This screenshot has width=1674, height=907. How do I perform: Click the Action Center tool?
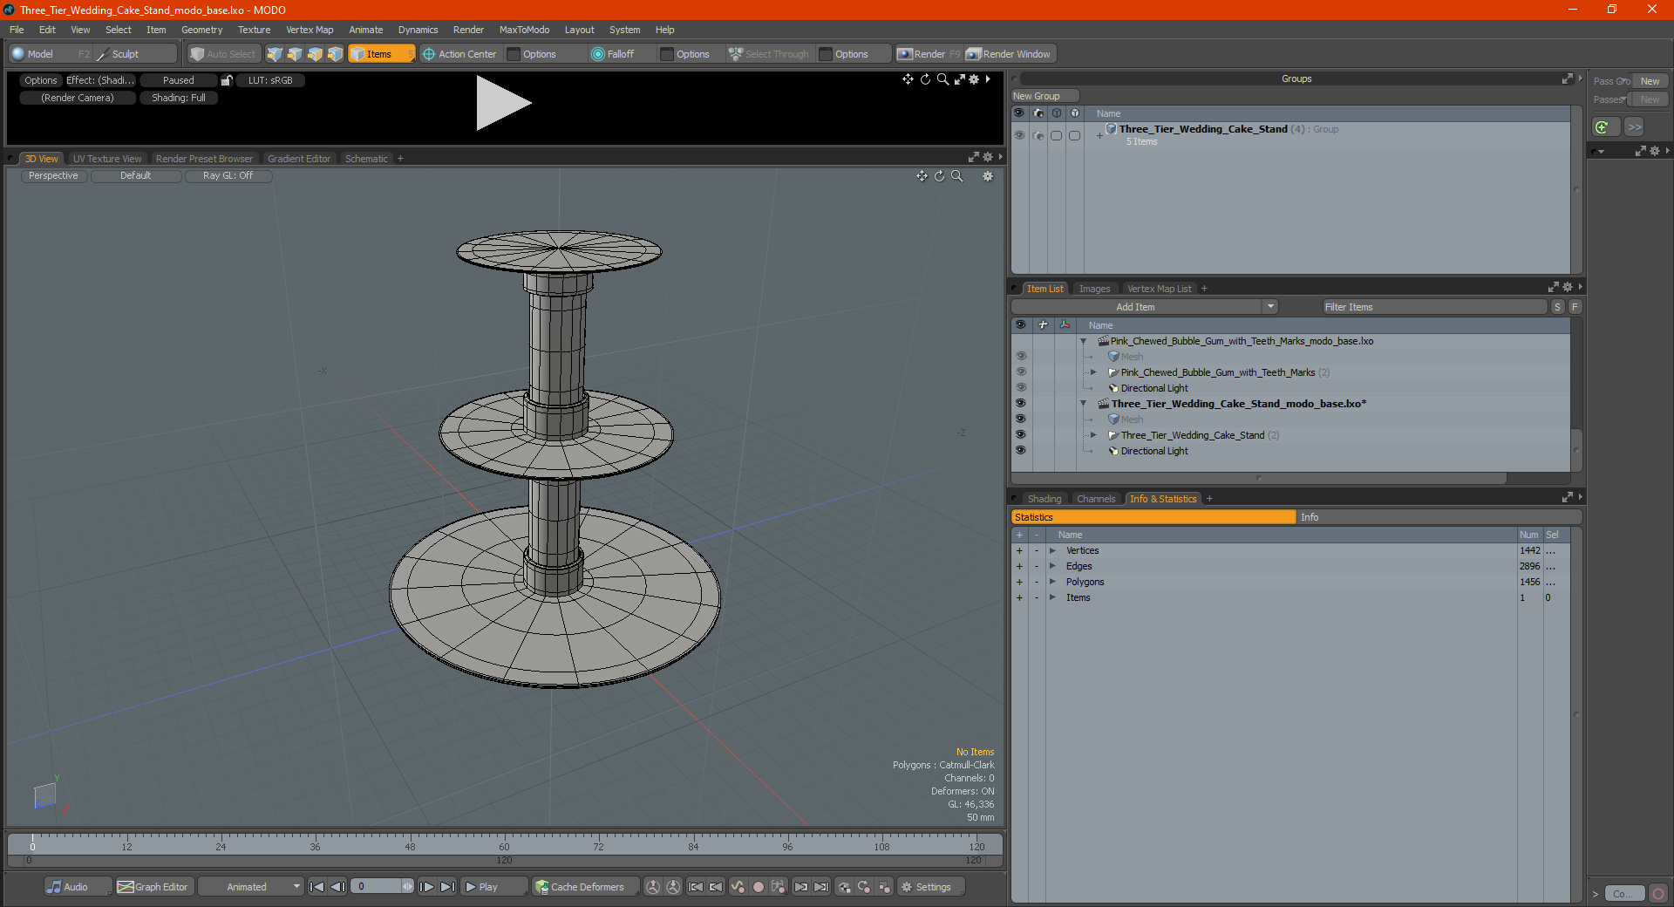(x=459, y=54)
